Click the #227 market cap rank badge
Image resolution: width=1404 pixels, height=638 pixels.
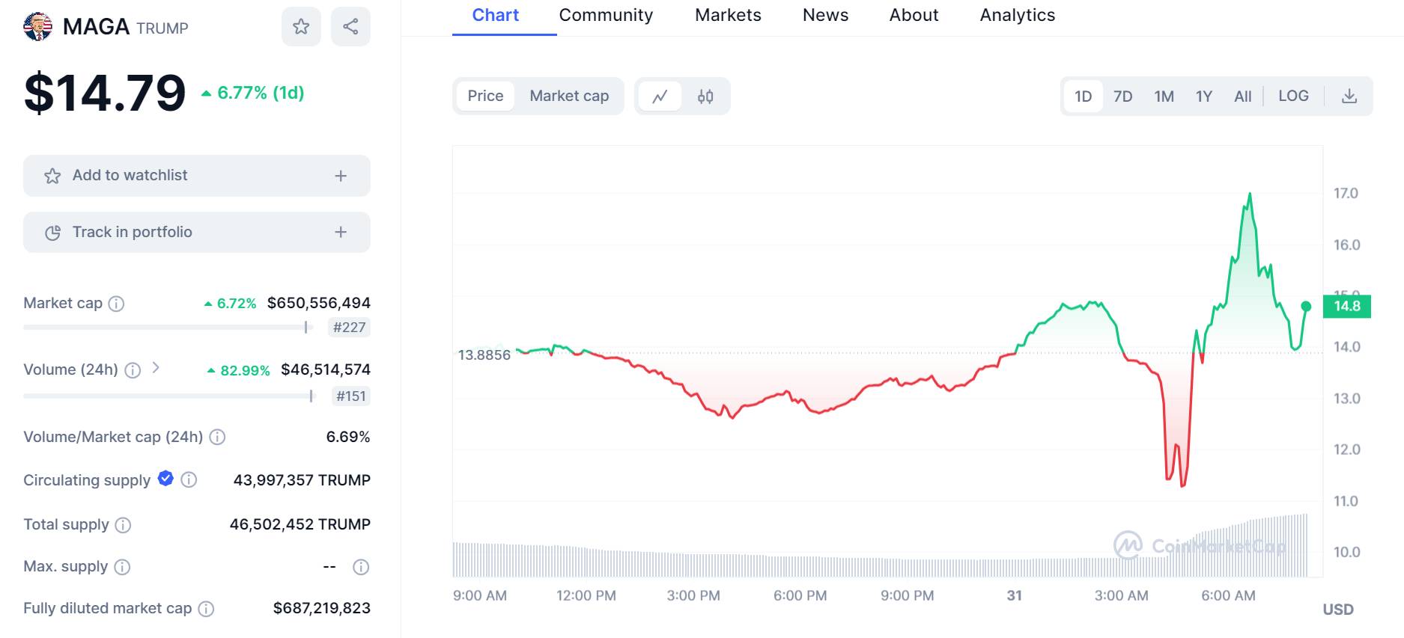point(350,328)
